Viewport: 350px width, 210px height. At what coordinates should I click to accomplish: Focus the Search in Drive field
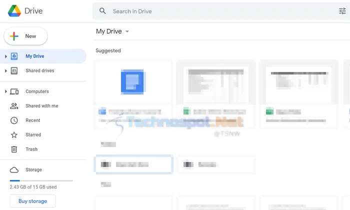coord(221,11)
